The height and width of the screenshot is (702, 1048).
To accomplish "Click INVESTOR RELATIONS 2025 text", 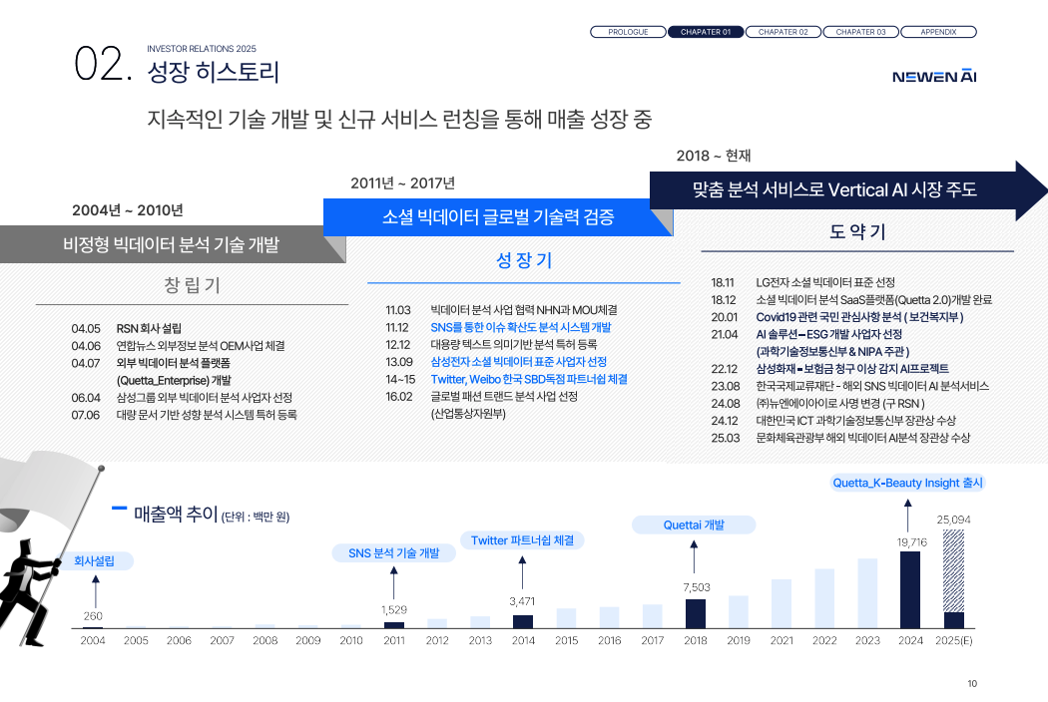I will [202, 49].
